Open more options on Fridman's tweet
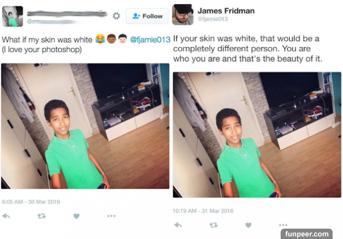The image size is (343, 239). (283, 225)
